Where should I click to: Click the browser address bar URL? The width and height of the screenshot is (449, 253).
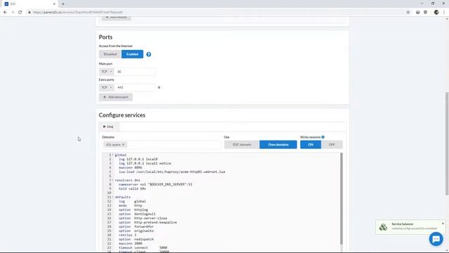[78, 13]
